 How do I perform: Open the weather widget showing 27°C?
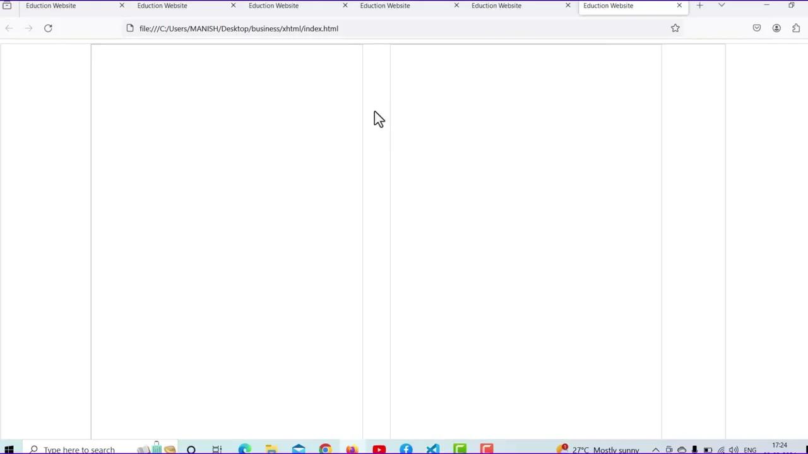pos(600,450)
